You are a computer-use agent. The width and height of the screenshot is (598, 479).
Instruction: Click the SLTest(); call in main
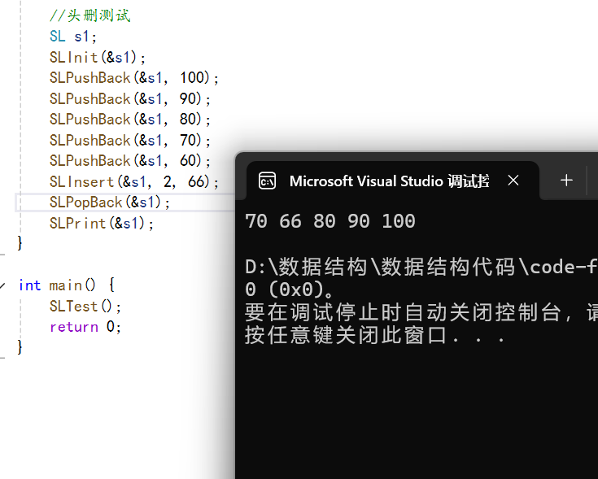(85, 306)
